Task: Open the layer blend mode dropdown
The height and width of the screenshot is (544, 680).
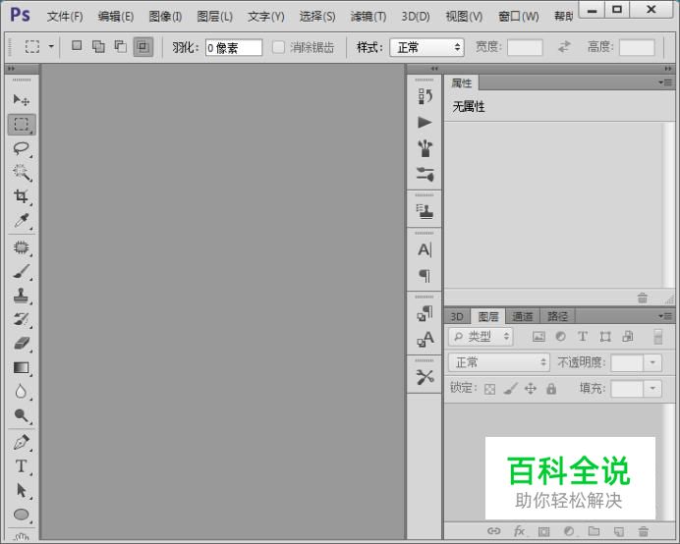Action: (x=499, y=362)
